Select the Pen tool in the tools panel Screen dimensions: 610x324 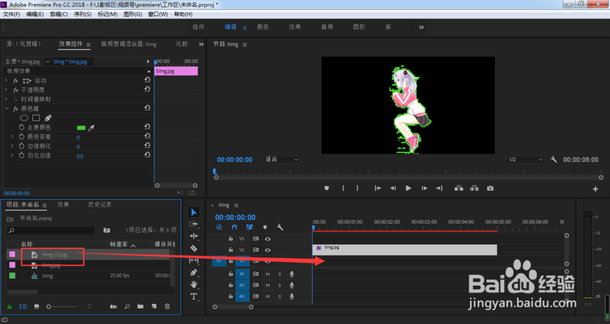[x=194, y=273]
